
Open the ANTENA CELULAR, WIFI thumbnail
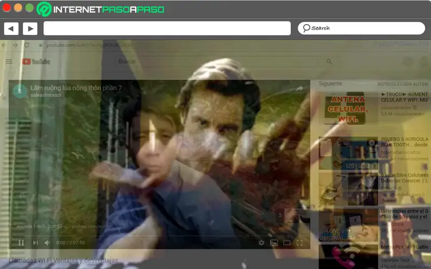click(x=348, y=108)
